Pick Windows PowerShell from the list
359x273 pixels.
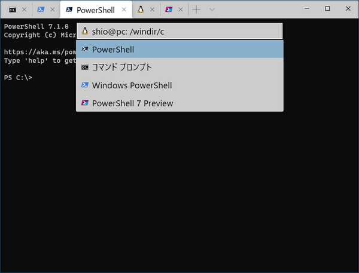180,85
